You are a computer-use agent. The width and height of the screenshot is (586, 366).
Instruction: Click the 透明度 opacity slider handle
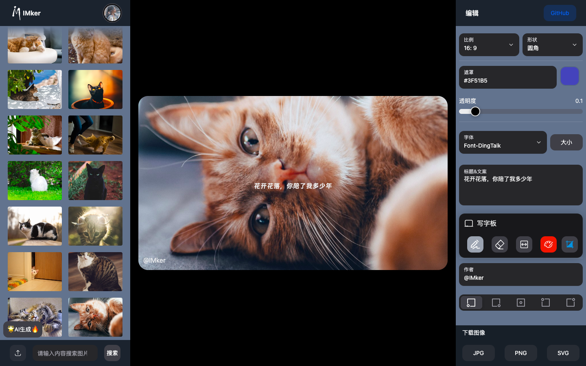475,111
